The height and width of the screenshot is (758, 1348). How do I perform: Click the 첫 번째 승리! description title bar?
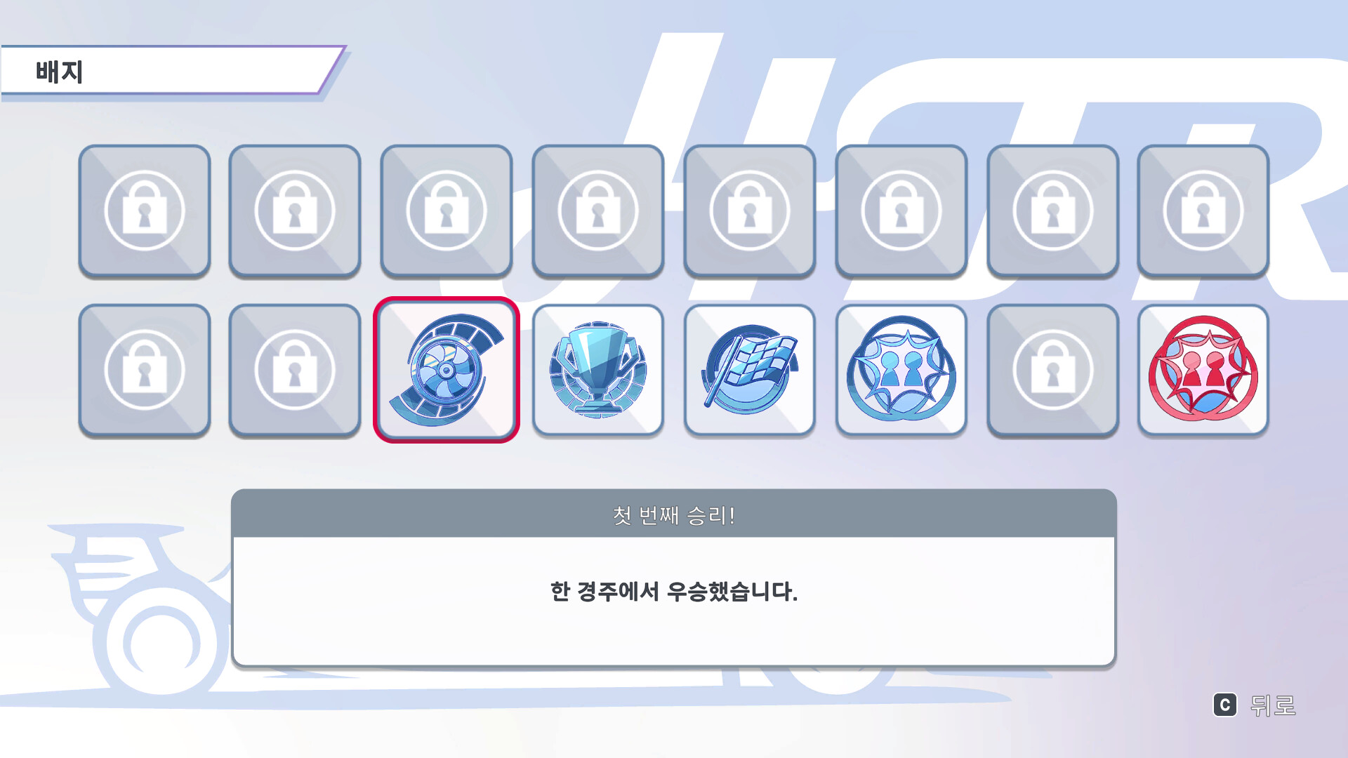tap(674, 514)
